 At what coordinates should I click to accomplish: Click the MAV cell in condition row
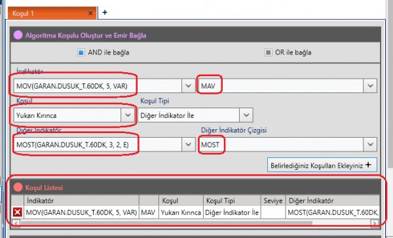pyautogui.click(x=149, y=212)
